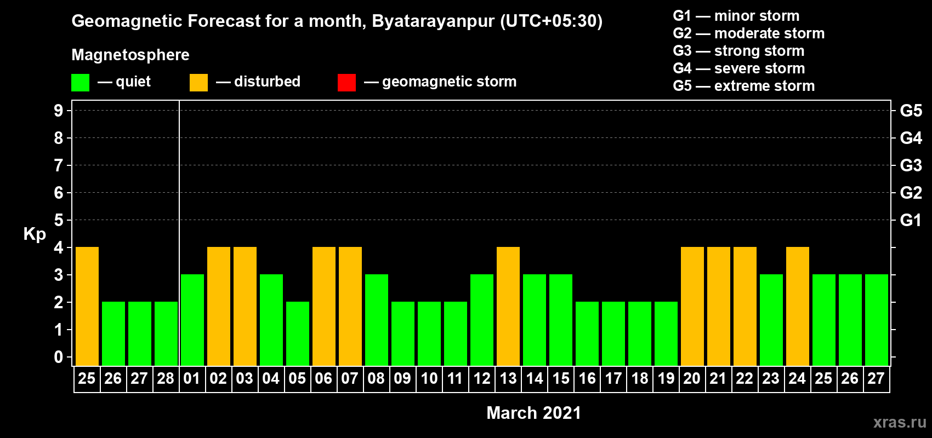Click the 'Magnetosphere' heading
932x438 pixels.
tap(130, 55)
